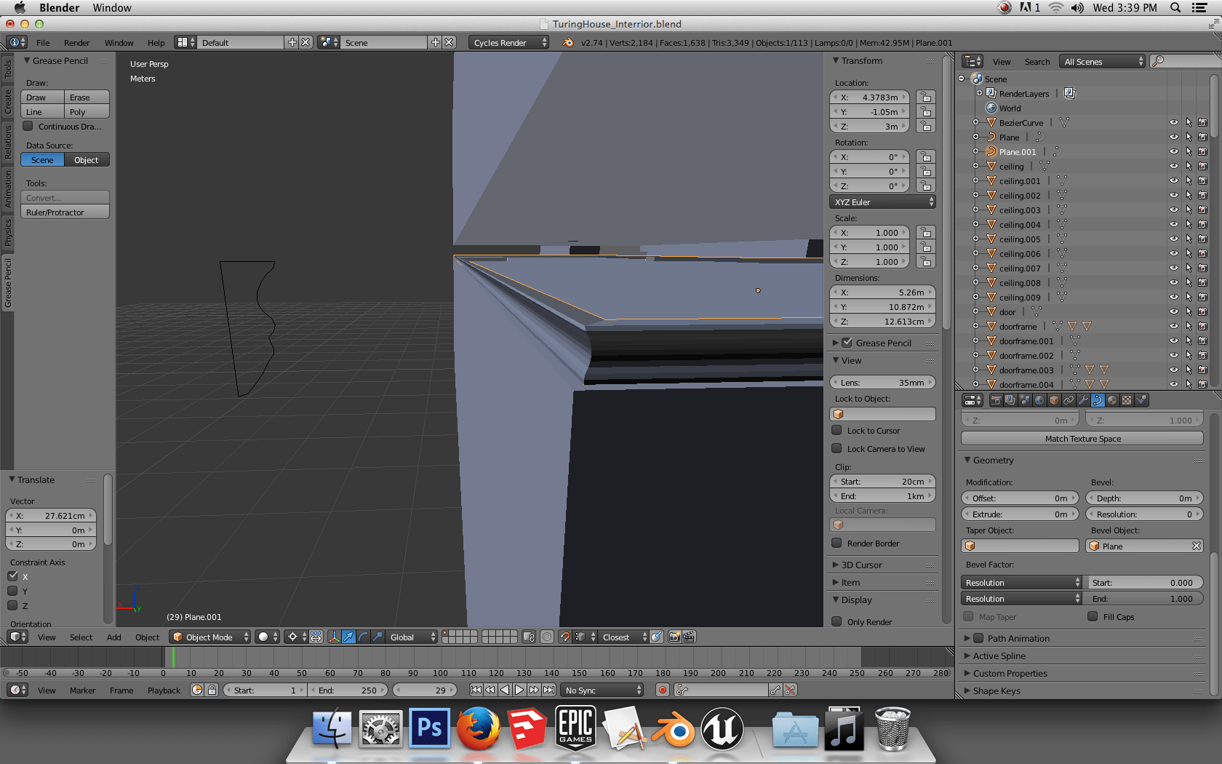Open the Physics properties tab
This screenshot has width=1222, height=764.
click(x=1142, y=400)
